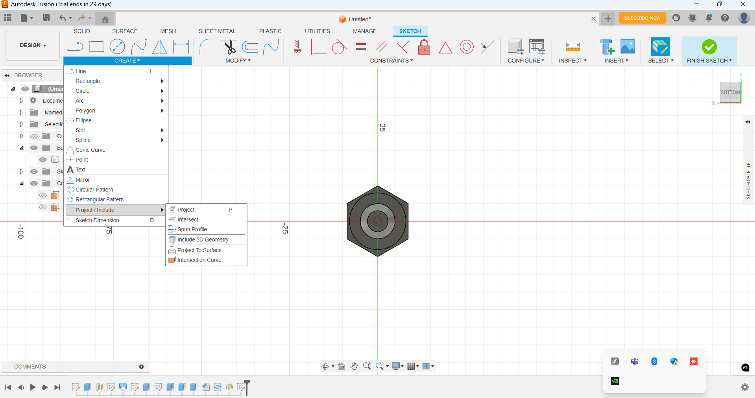The height and width of the screenshot is (398, 755).
Task: Apply the Horizontal/Vertical constraint icon
Action: click(297, 47)
